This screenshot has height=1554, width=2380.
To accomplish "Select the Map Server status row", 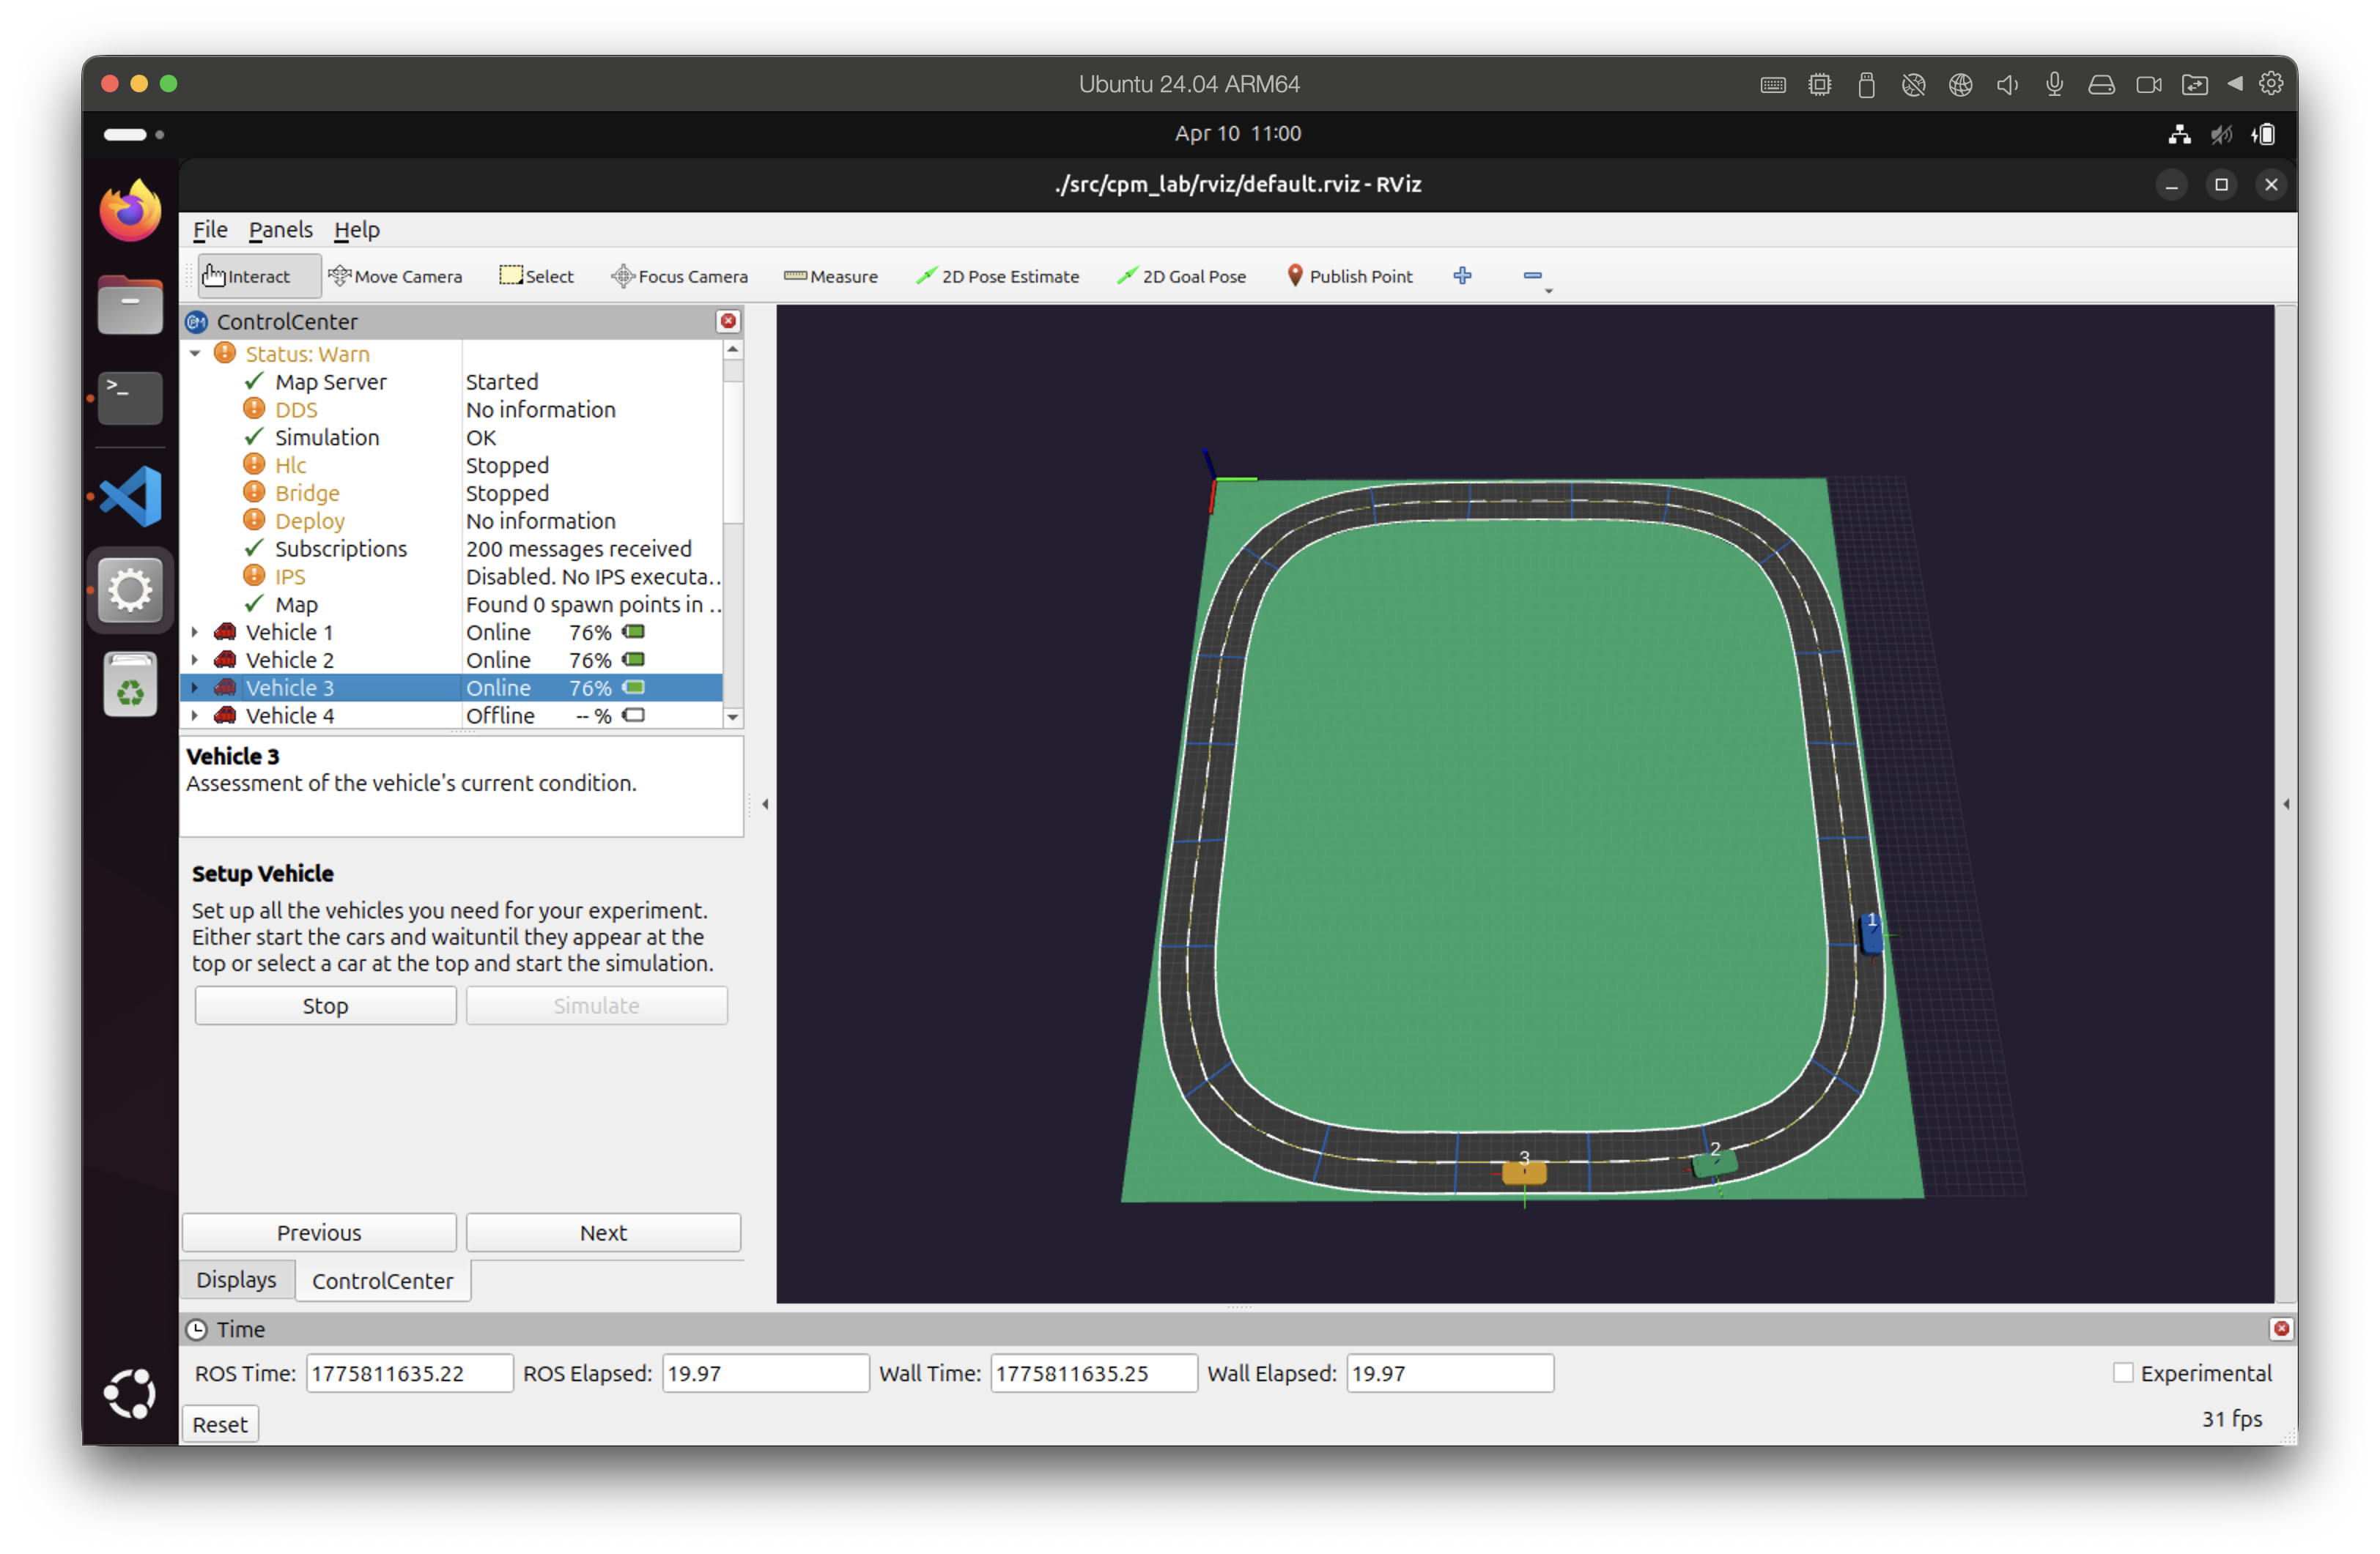I will click(452, 382).
